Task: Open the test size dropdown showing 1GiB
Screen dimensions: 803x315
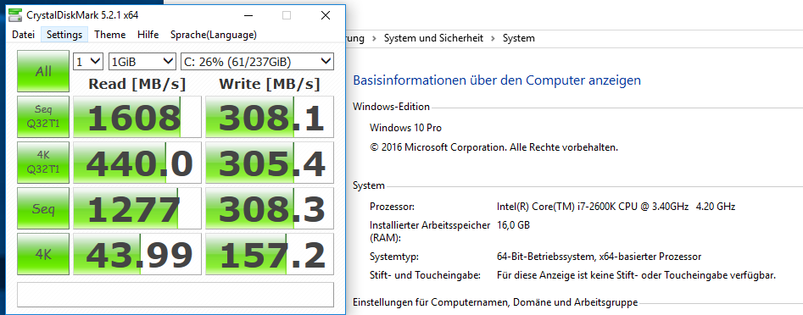Action: [142, 62]
